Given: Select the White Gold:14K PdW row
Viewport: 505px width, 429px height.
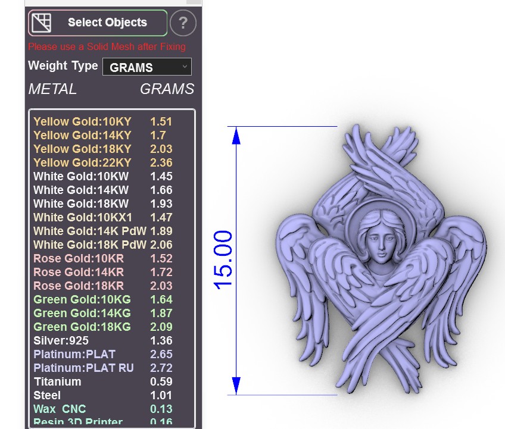Looking at the screenshot, I should click(x=103, y=231).
